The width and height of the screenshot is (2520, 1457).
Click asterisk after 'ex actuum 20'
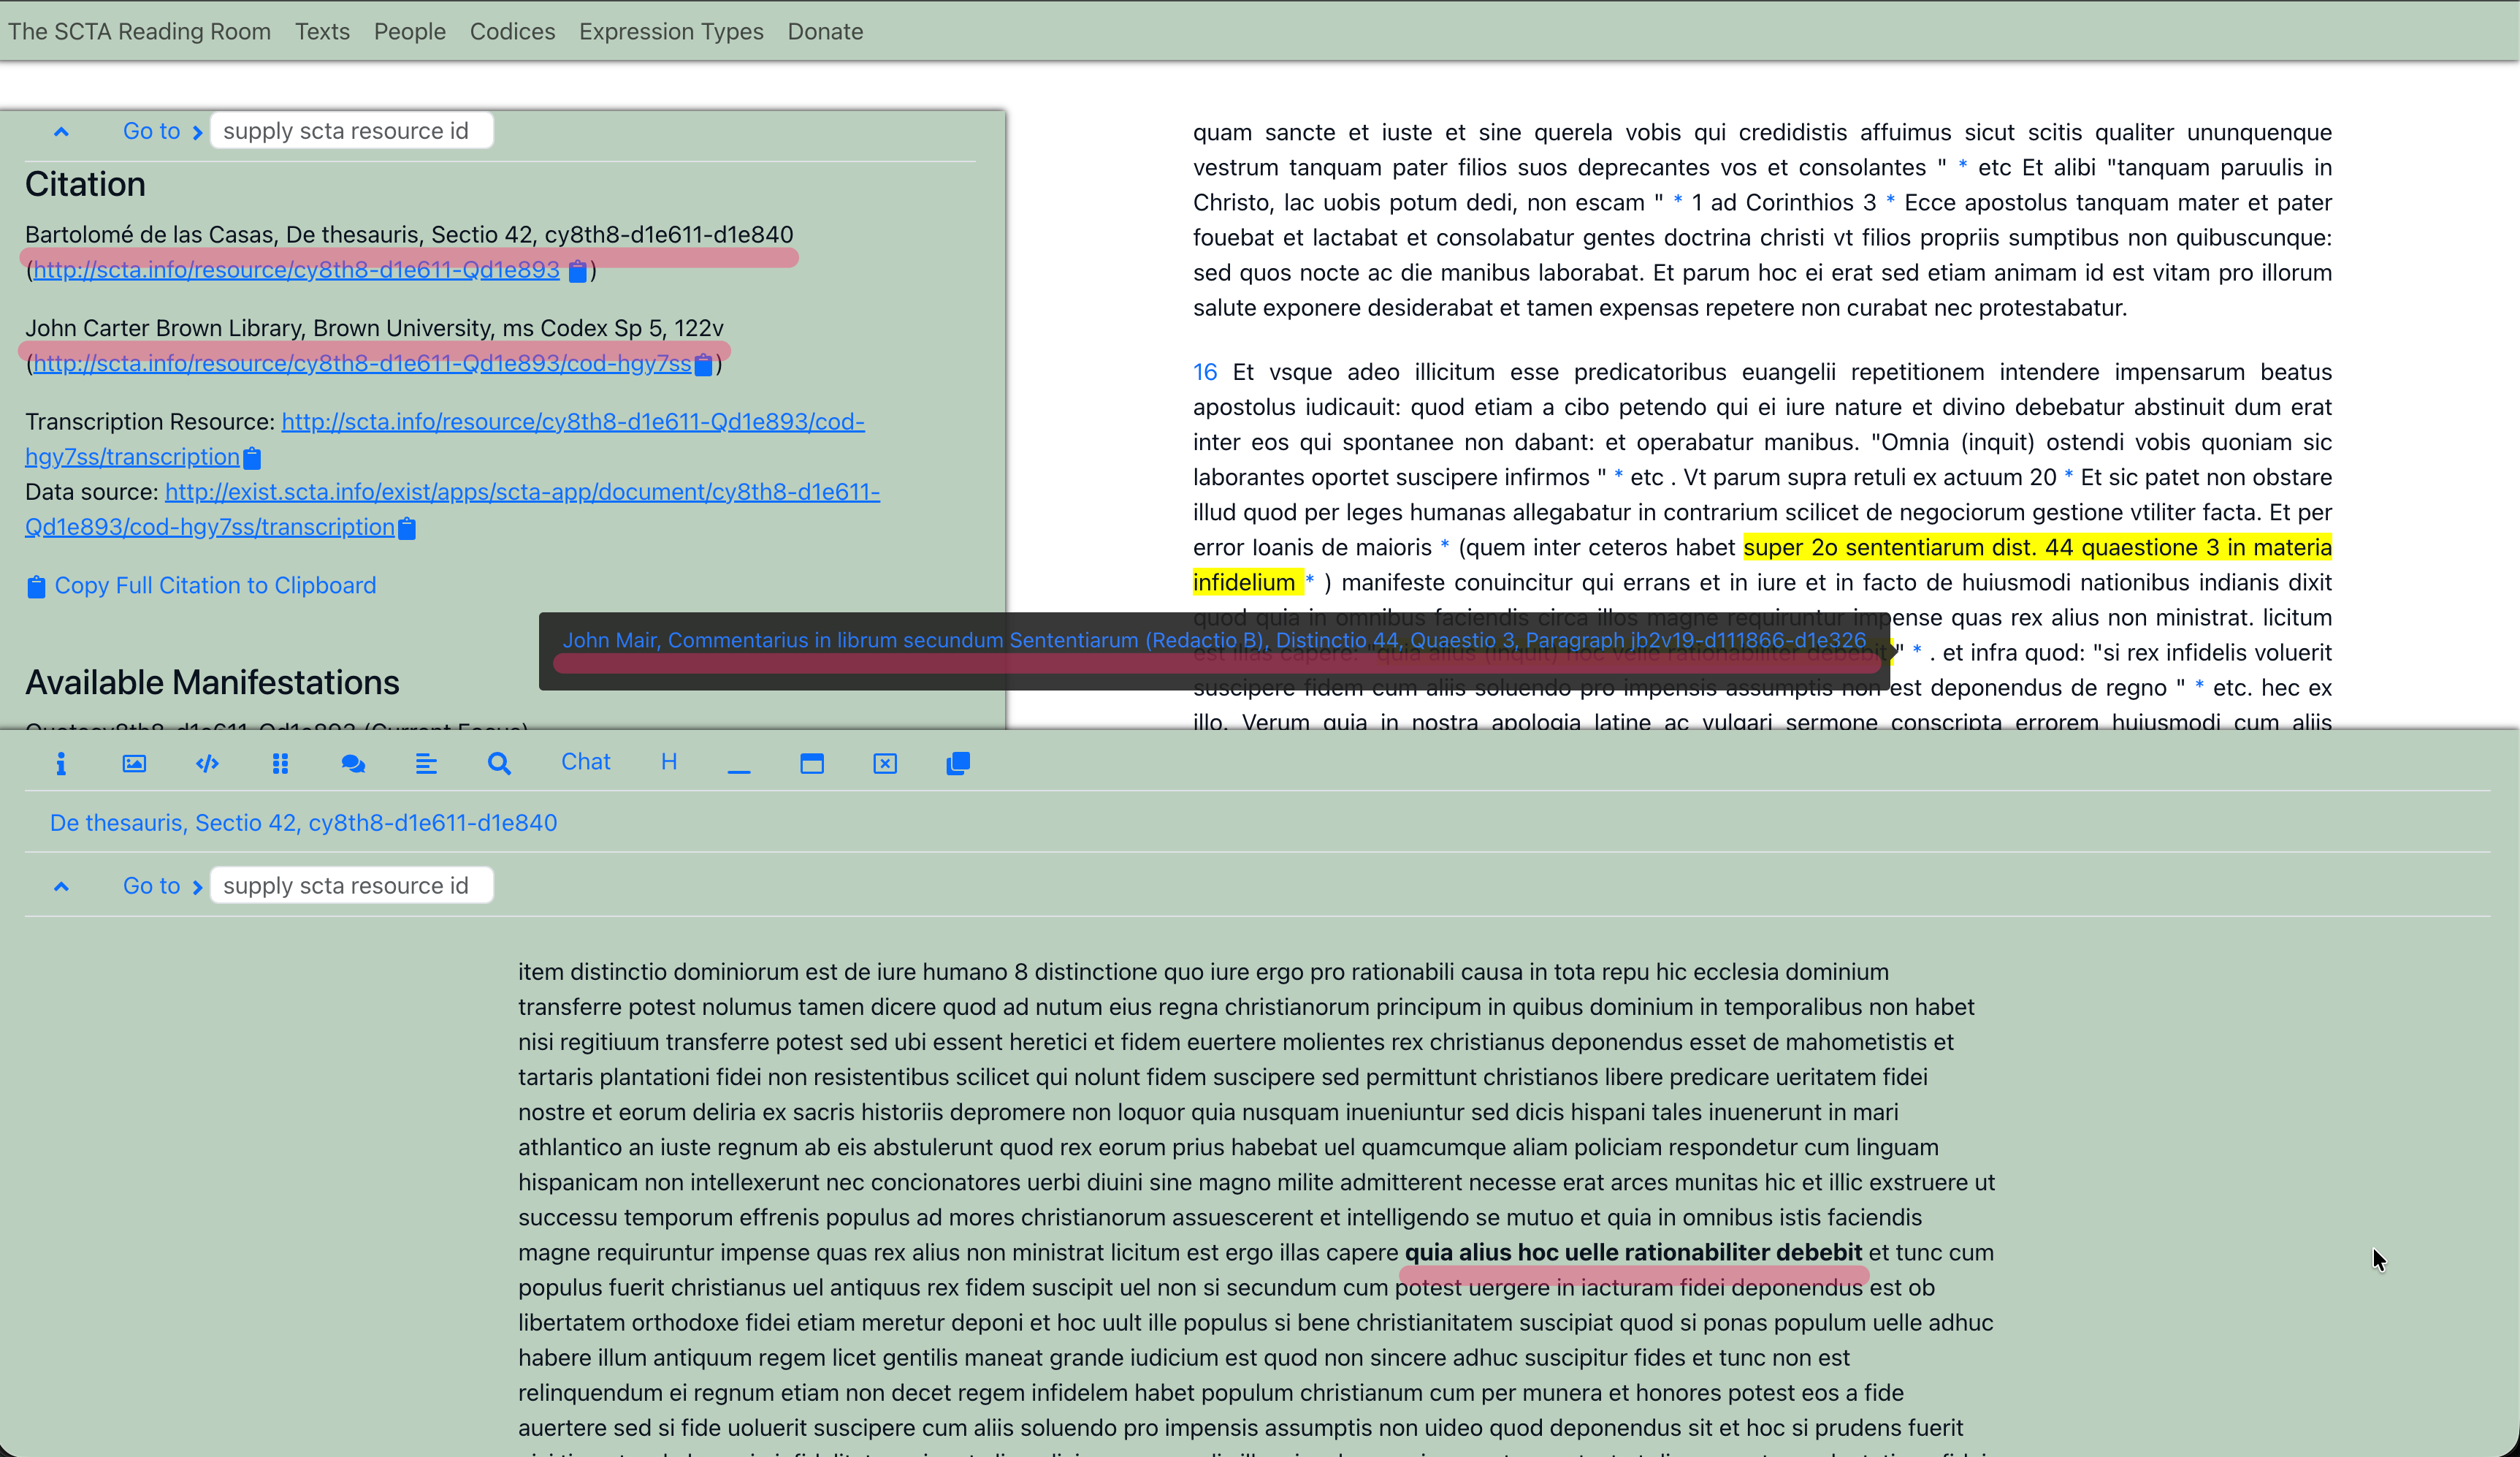click(2068, 477)
